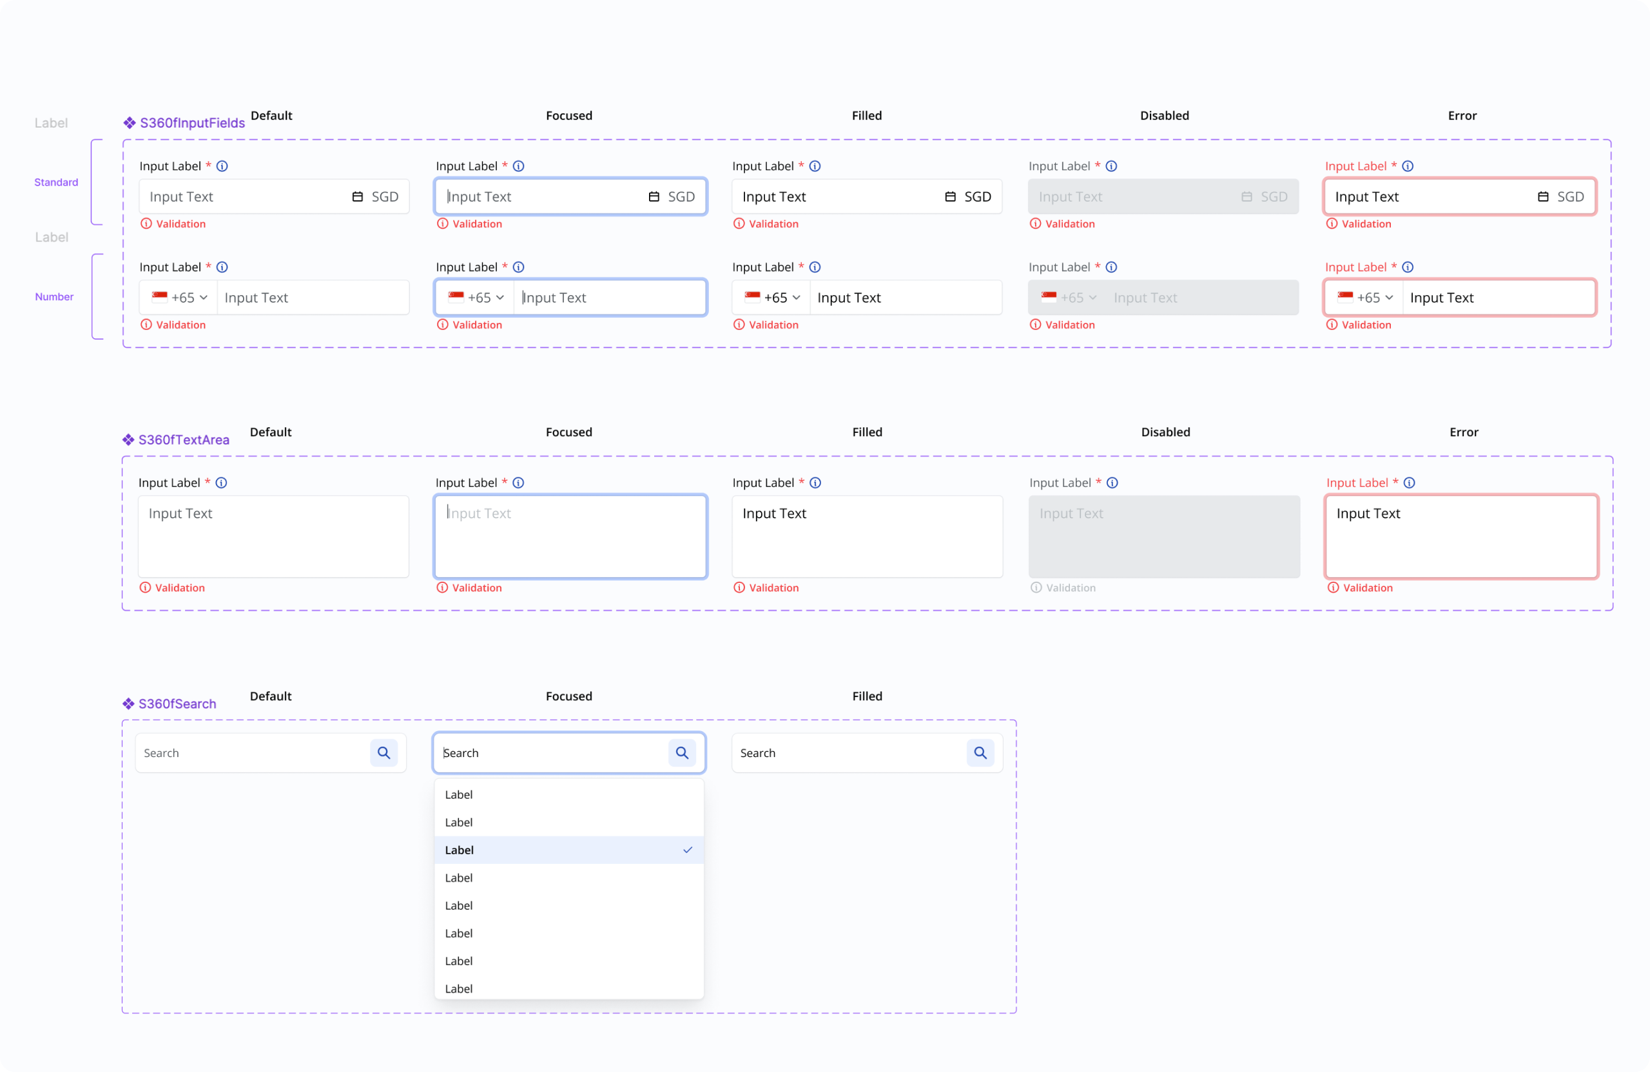Click the search magnifier button in Default search
Viewport: 1650px width, 1072px height.
coord(384,753)
